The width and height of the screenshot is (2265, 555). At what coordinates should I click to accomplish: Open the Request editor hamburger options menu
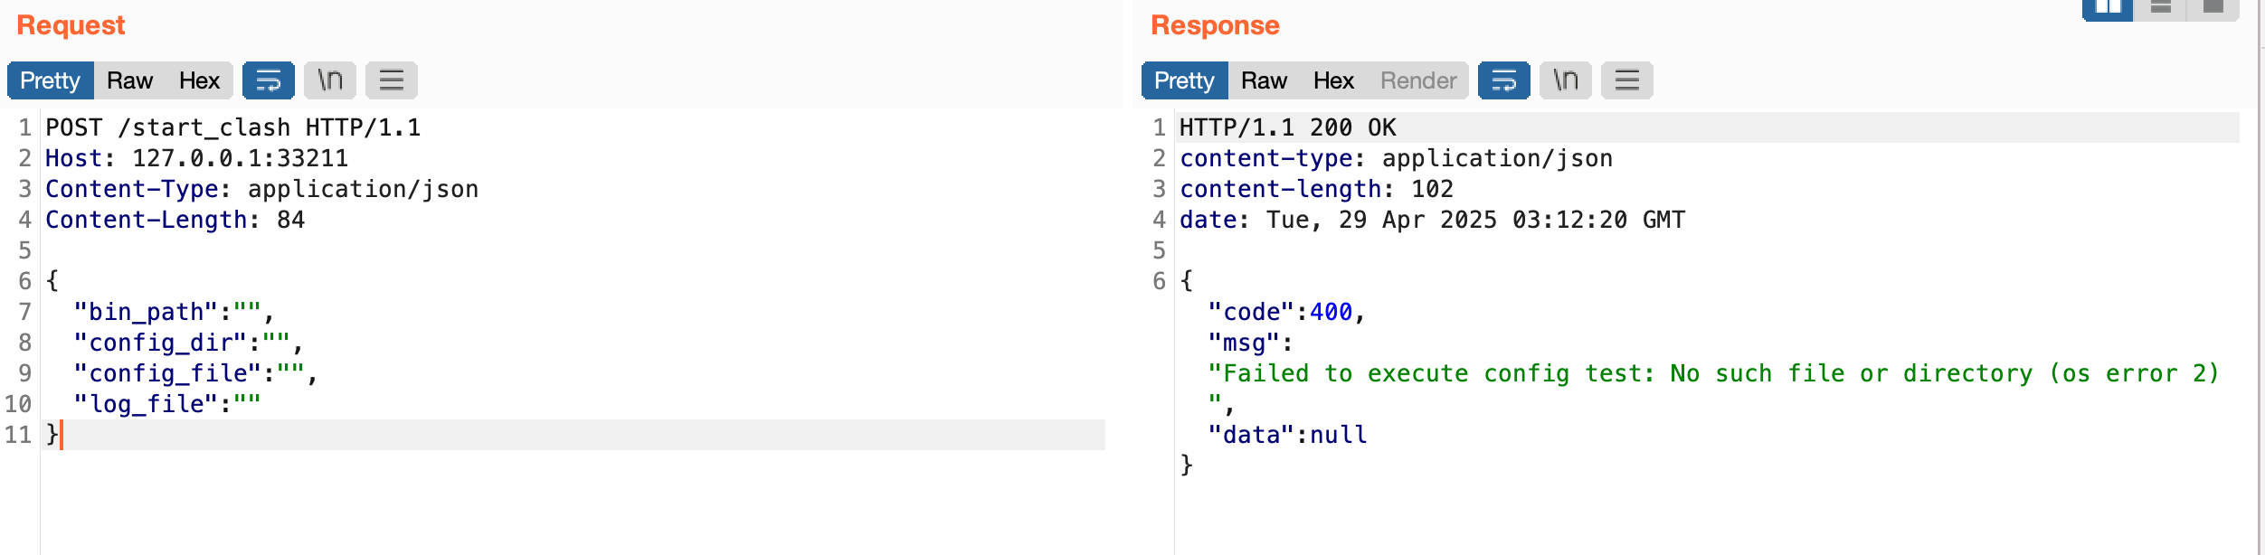click(391, 80)
